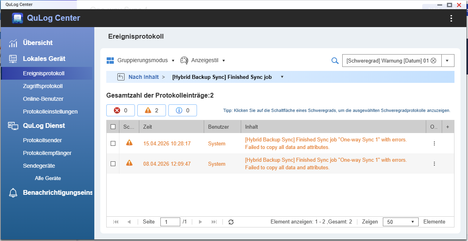Screen dimensions: 468x241
Task: Click the Übersicht chart icon
Action: [13, 43]
